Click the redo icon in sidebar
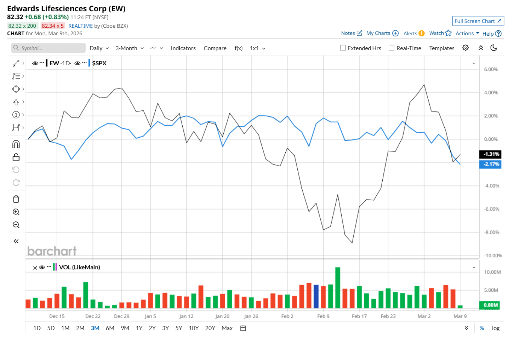518x338 pixels. 16,183
